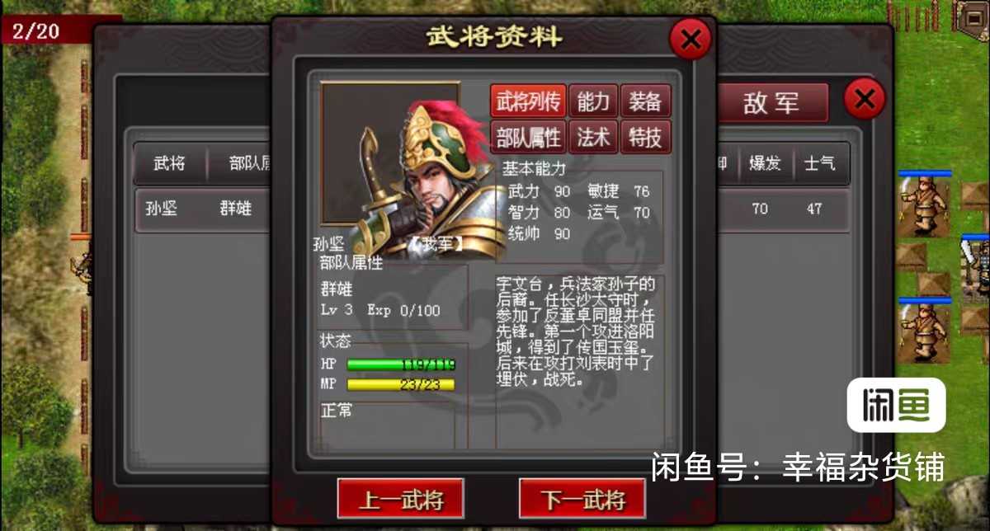View the 特技 special skills tab
Screen dimensions: 990x531
point(645,137)
